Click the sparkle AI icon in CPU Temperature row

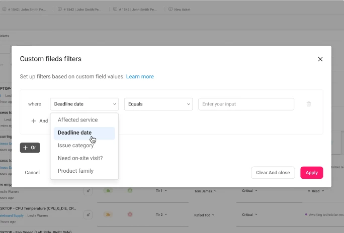coord(88,215)
